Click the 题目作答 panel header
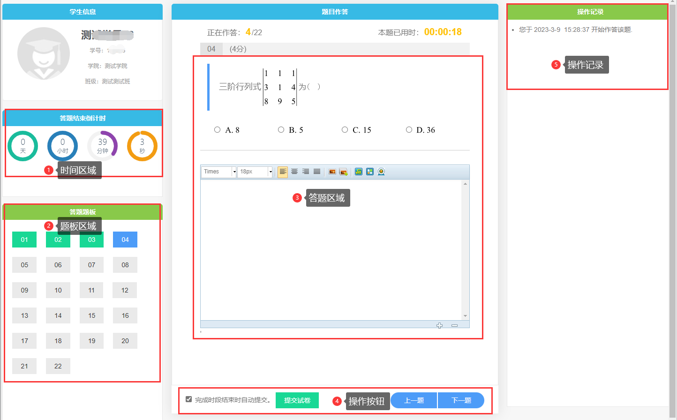This screenshot has width=677, height=420. tap(335, 12)
